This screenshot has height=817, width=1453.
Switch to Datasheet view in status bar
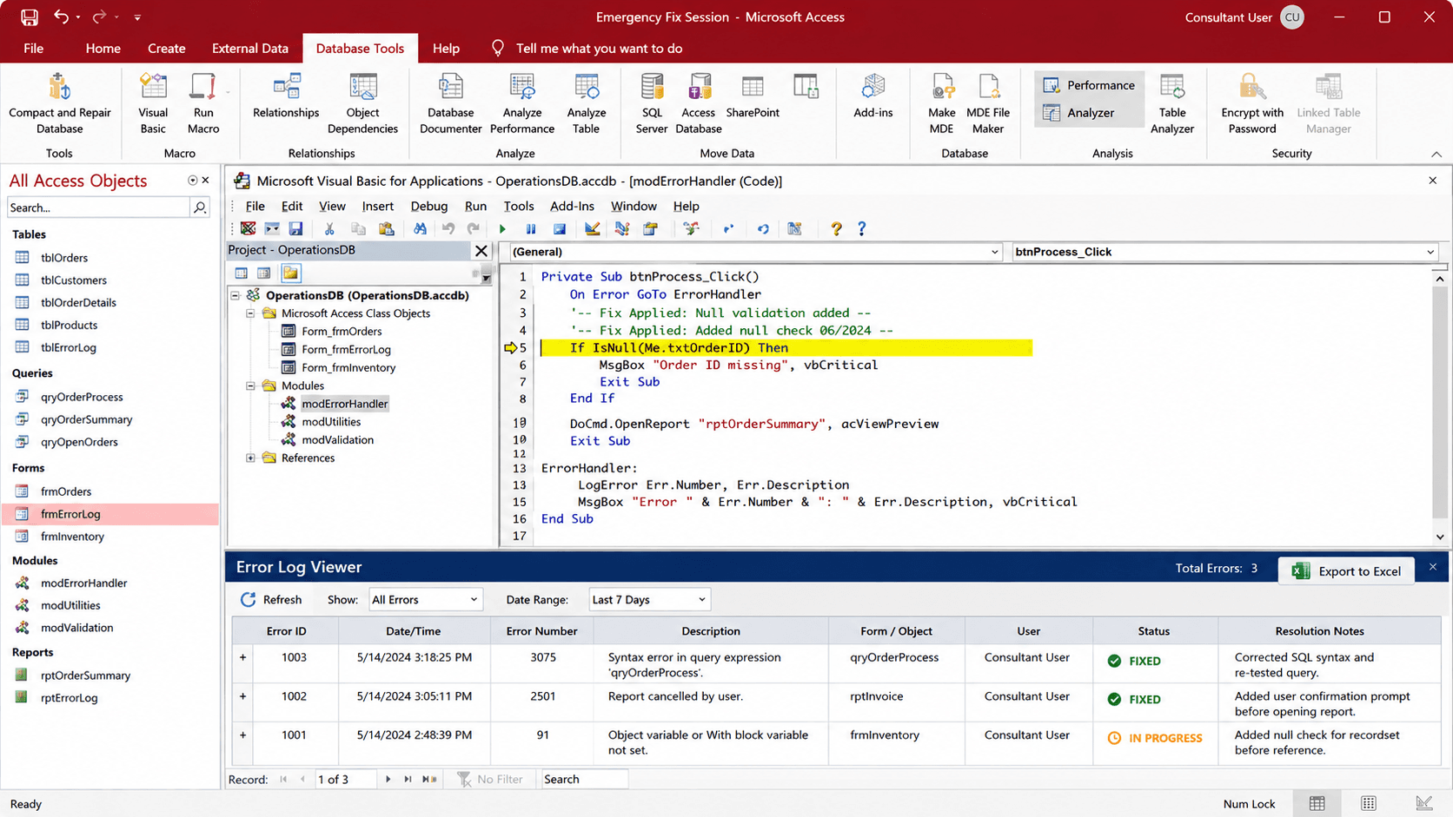click(x=1317, y=804)
